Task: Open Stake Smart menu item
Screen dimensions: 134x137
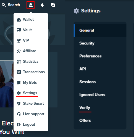Action: (x=31, y=104)
